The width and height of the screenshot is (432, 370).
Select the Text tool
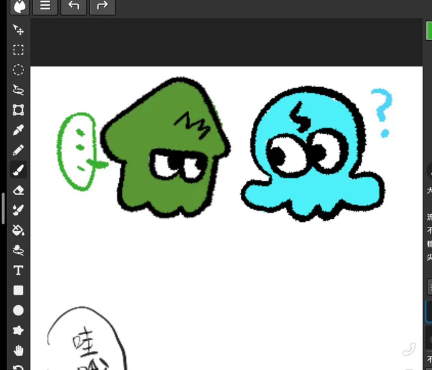pyautogui.click(x=18, y=270)
